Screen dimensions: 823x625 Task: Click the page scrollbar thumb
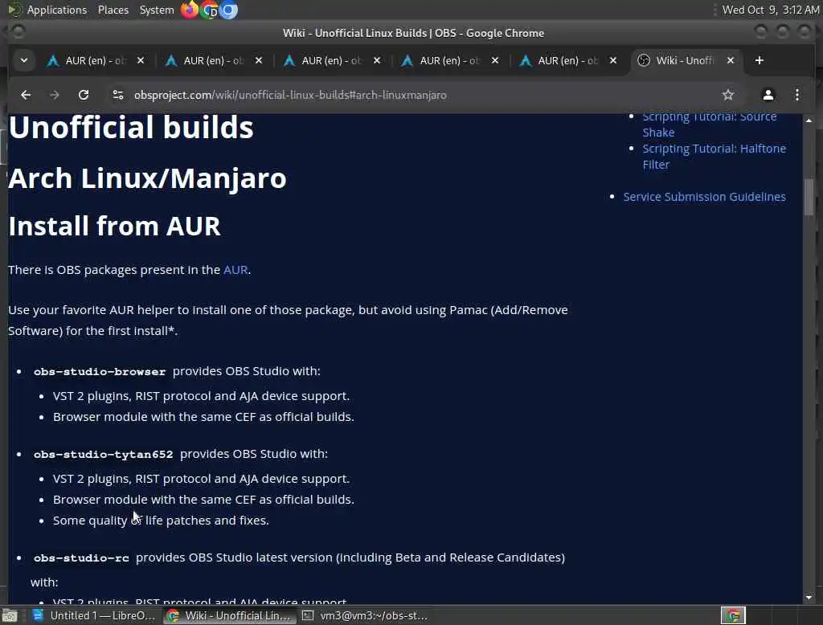click(x=809, y=198)
